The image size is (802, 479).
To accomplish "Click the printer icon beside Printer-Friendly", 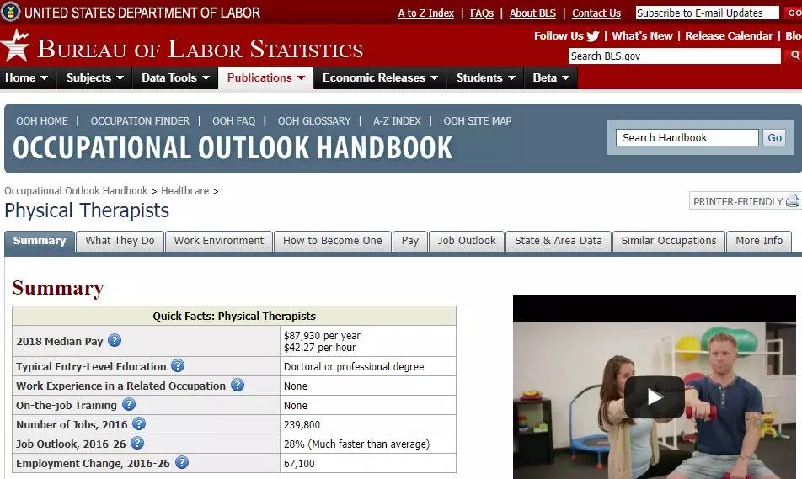I will (792, 201).
